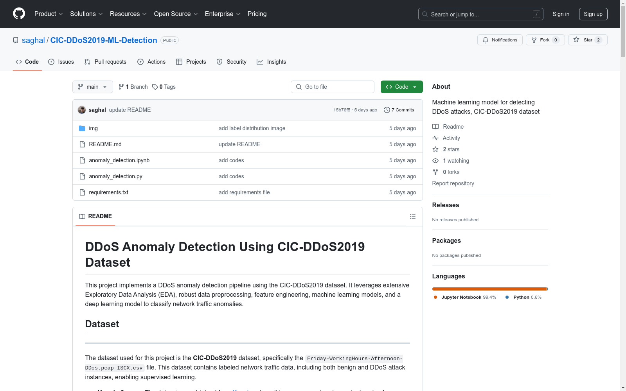Click the Pricing link

click(257, 14)
